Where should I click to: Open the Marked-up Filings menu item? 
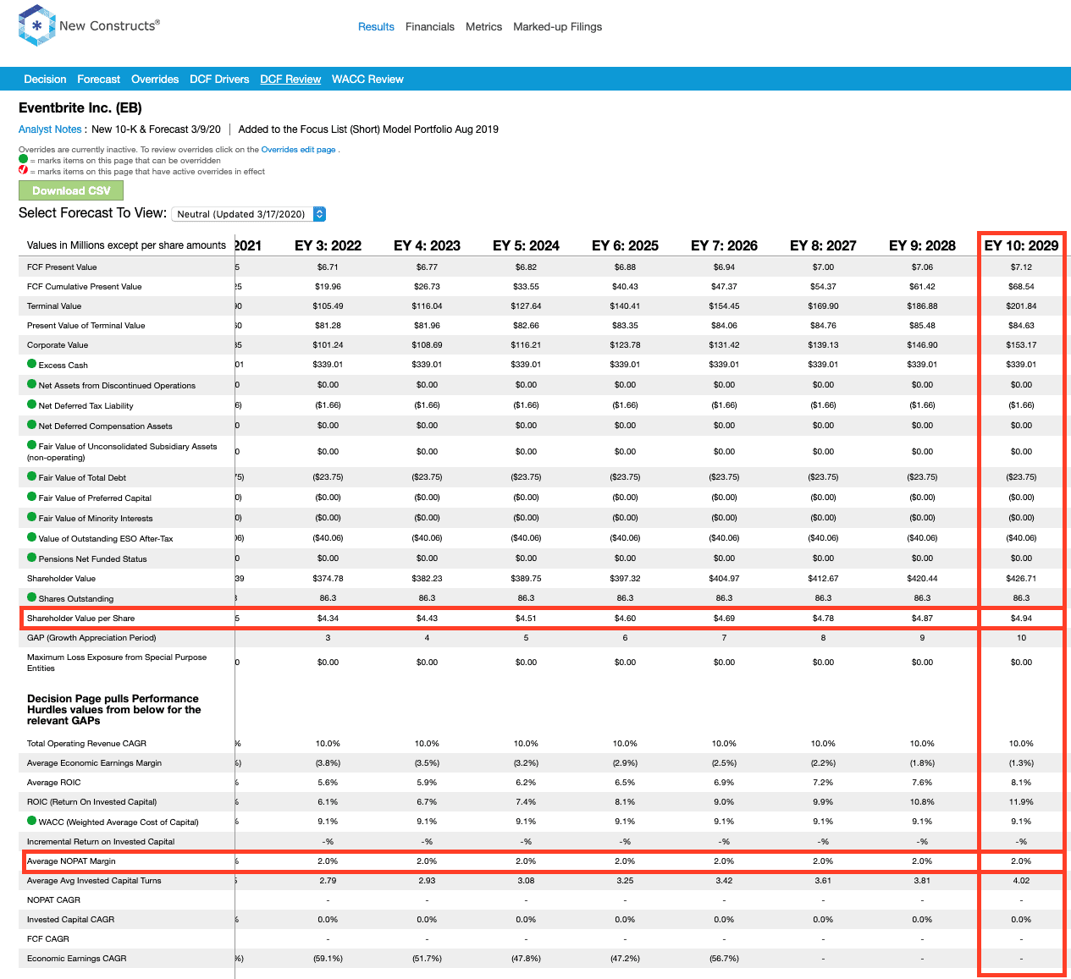coord(557,27)
